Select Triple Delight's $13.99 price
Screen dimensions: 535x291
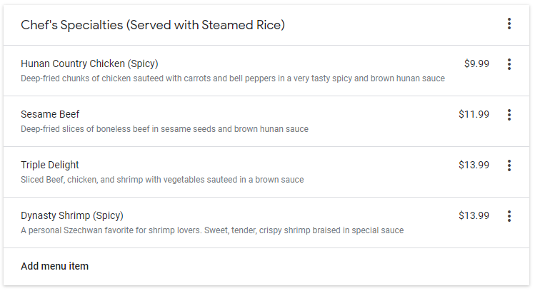pyautogui.click(x=474, y=165)
